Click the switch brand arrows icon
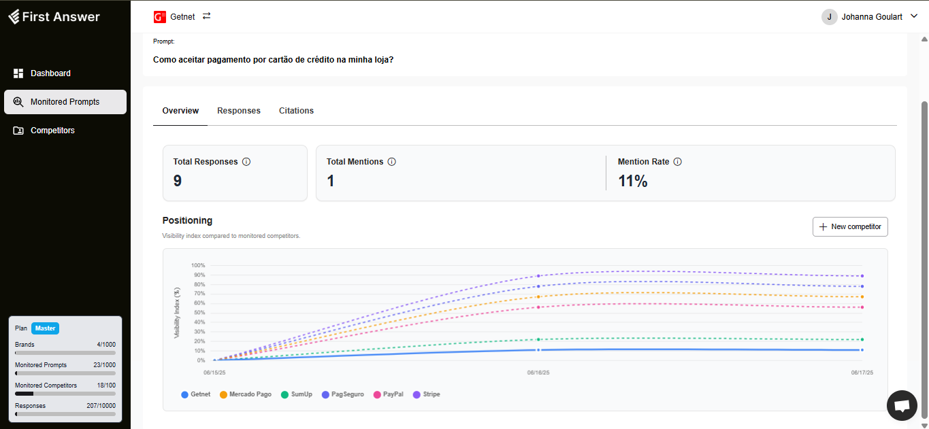The height and width of the screenshot is (429, 929). click(207, 16)
